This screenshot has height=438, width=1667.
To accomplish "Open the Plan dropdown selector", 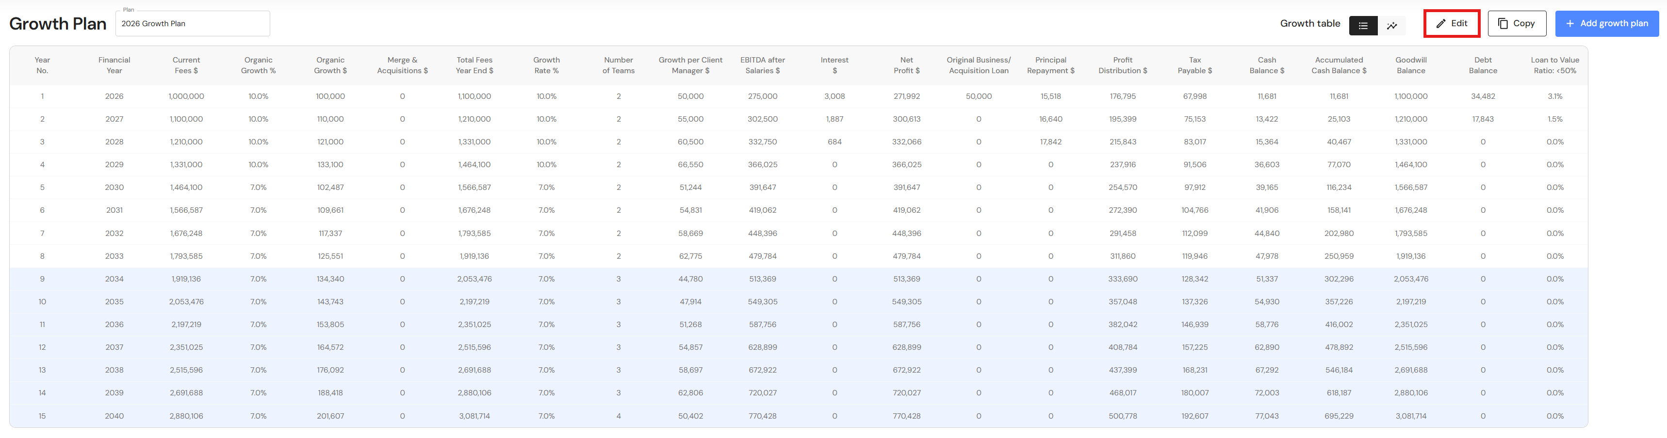I will (x=192, y=23).
